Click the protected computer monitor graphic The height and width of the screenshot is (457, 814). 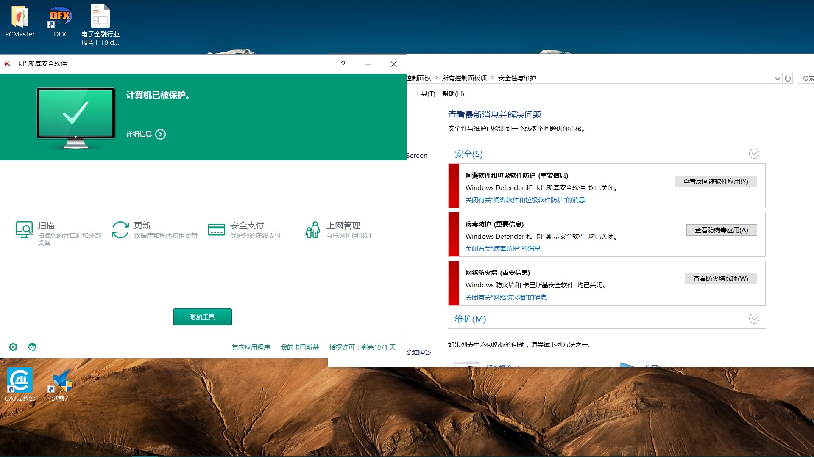coord(76,118)
